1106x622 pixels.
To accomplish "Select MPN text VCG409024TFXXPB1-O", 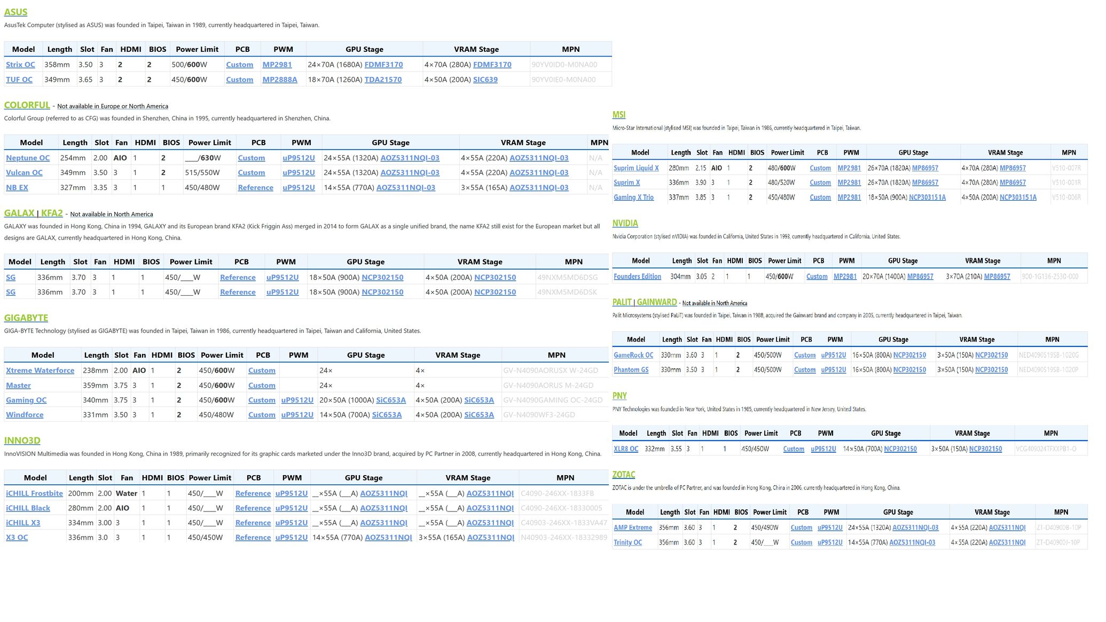I will pyautogui.click(x=1046, y=449).
